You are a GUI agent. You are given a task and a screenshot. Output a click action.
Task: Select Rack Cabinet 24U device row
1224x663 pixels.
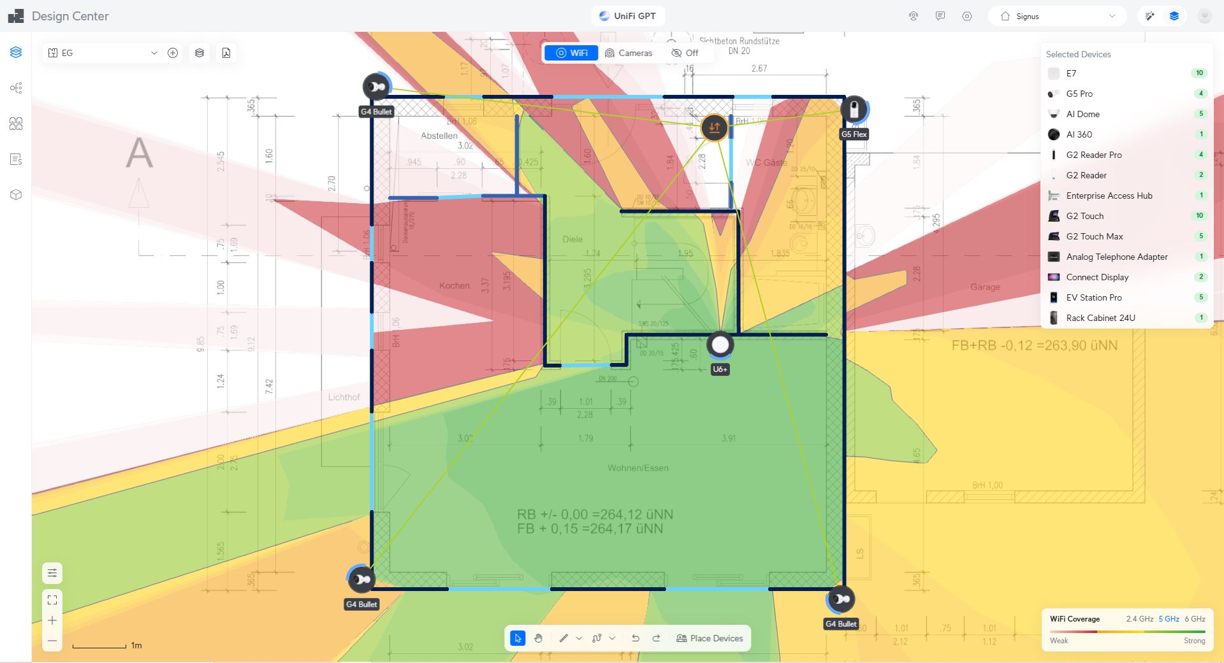tap(1127, 318)
